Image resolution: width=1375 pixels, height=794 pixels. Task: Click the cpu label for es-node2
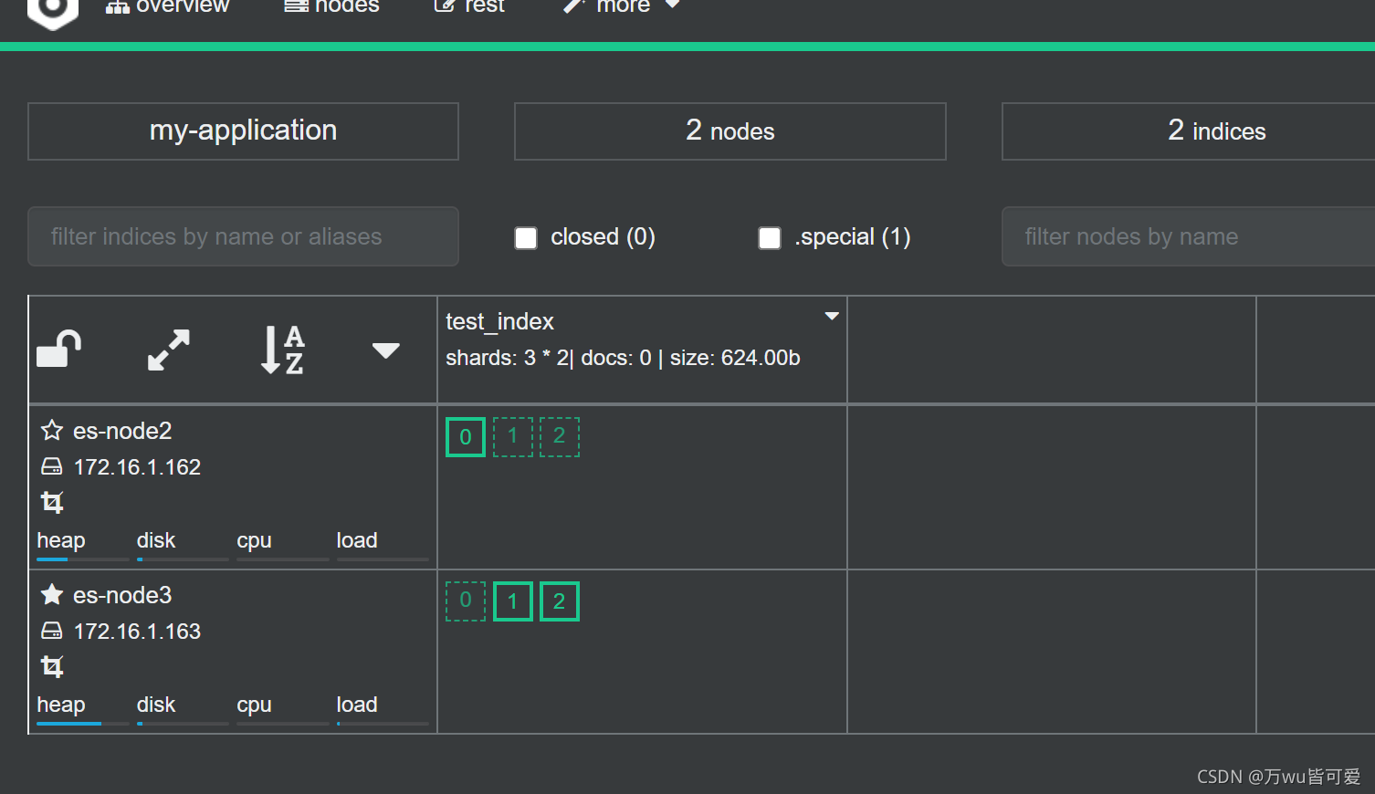pos(254,540)
